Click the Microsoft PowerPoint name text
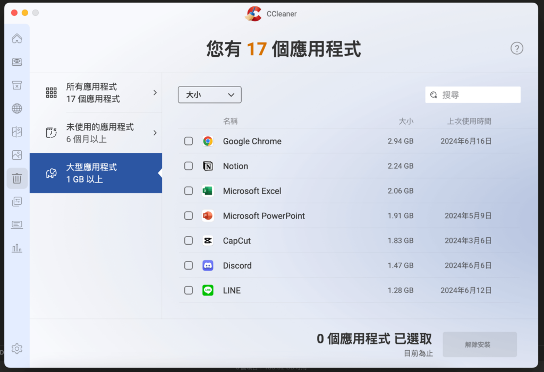This screenshot has height=372, width=544. pos(263,216)
